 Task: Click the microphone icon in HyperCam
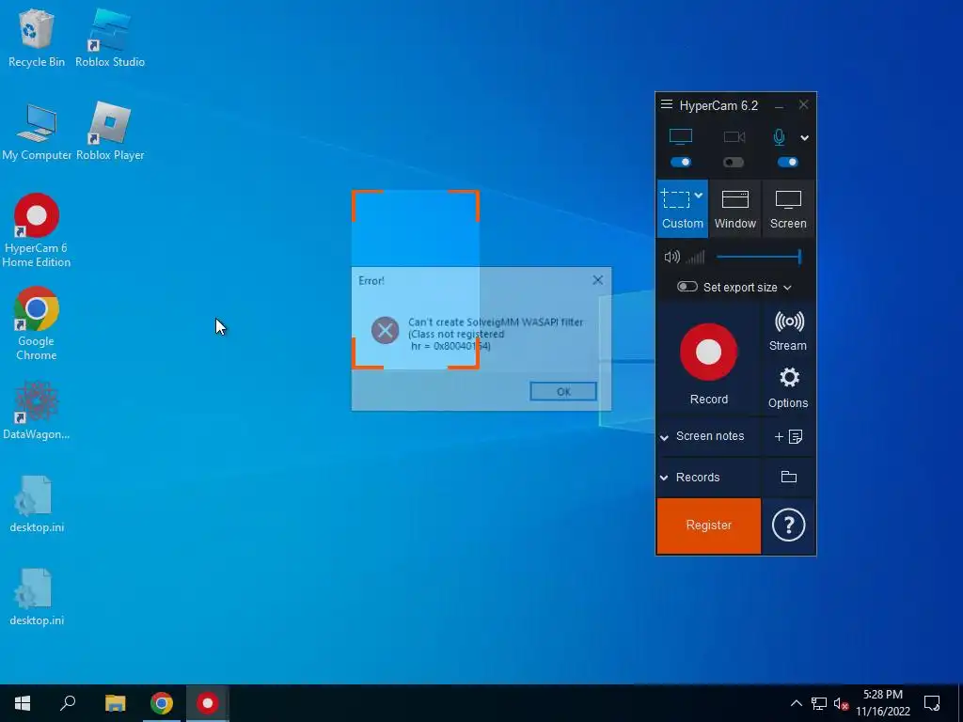(779, 137)
